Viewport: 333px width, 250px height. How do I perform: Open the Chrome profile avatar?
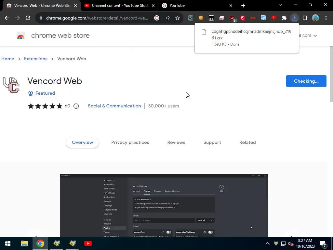(x=315, y=18)
